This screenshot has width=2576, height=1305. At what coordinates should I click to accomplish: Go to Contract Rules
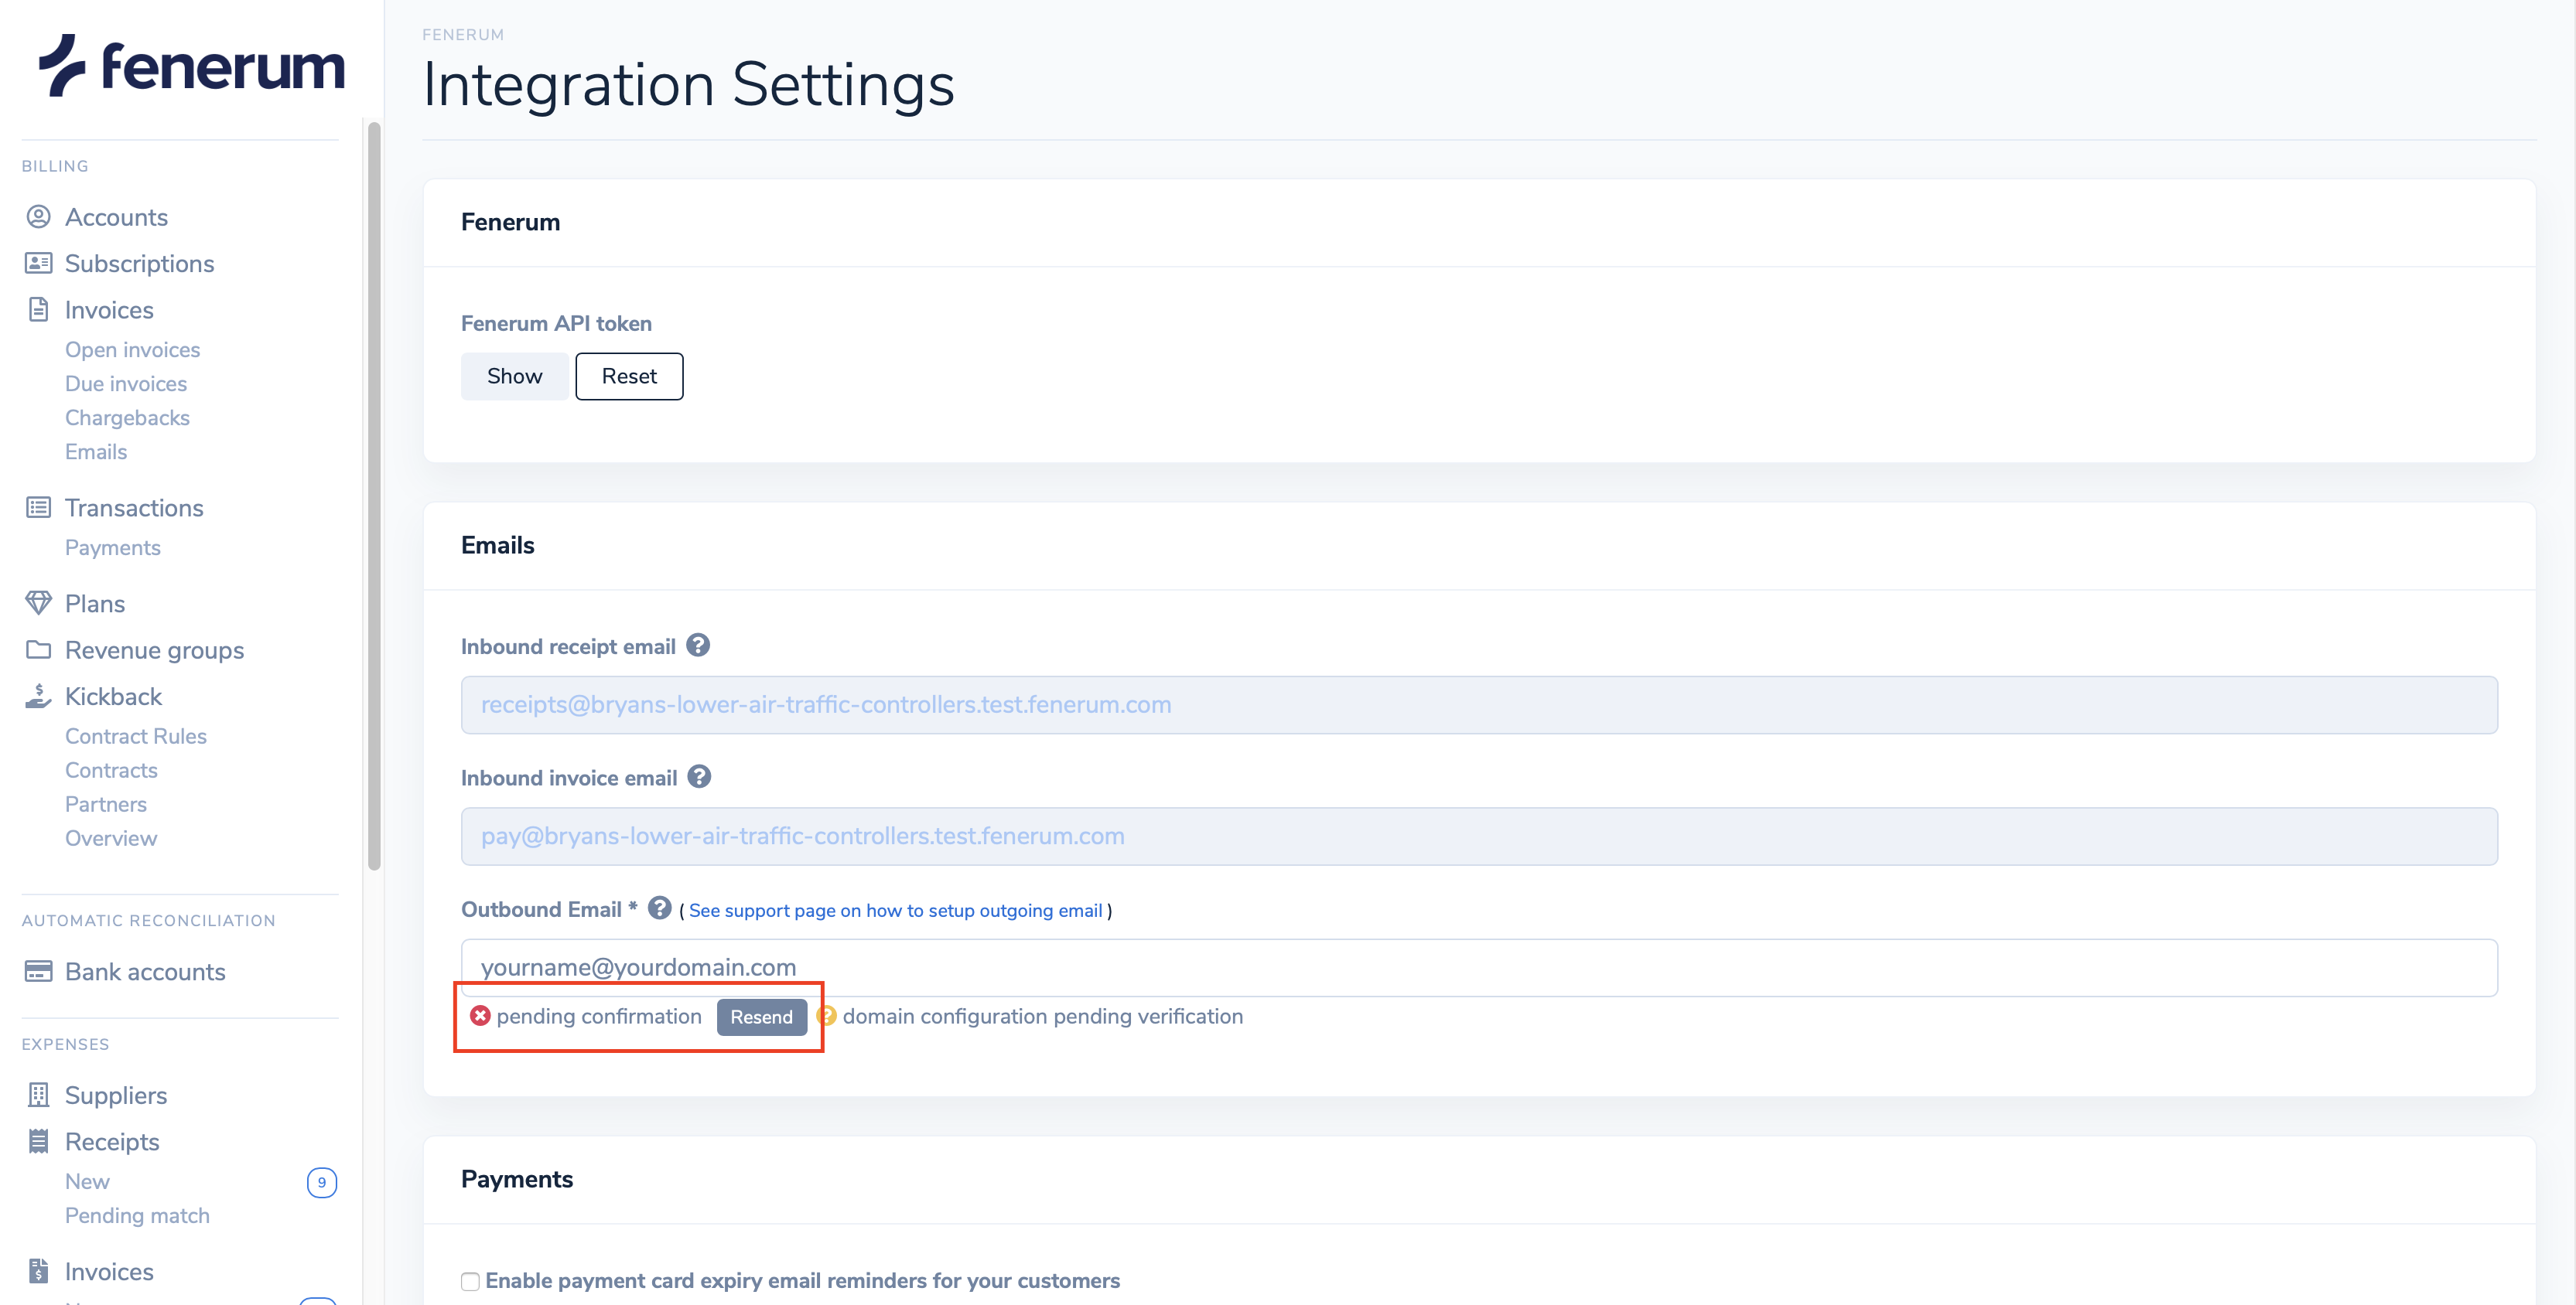[x=136, y=737]
